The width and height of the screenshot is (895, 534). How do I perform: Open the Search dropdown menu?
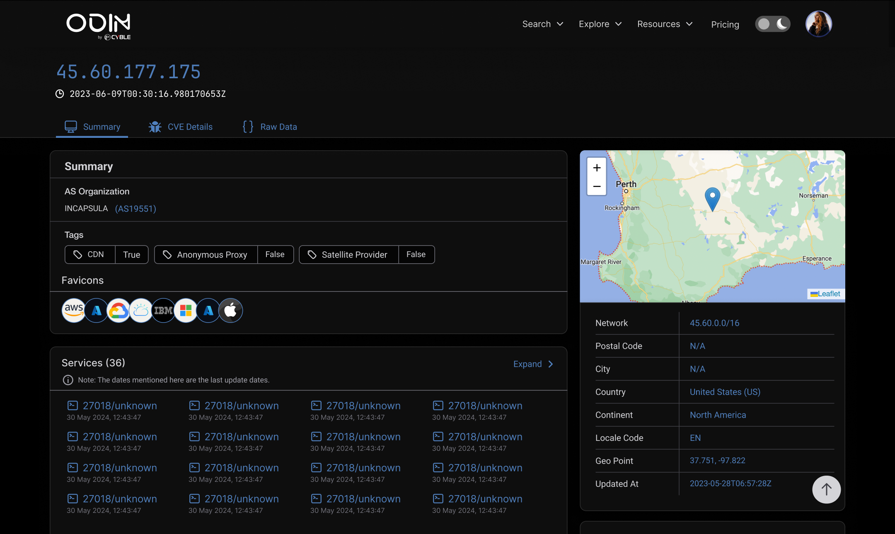pyautogui.click(x=543, y=24)
